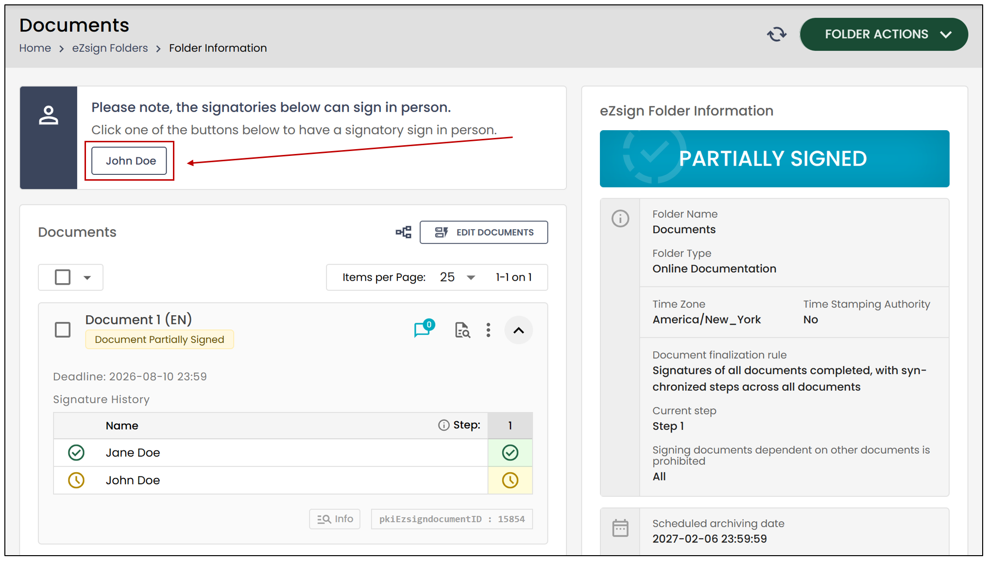This screenshot has height=561, width=988.
Task: Open Document 1 comments bubble icon
Action: [x=423, y=329]
